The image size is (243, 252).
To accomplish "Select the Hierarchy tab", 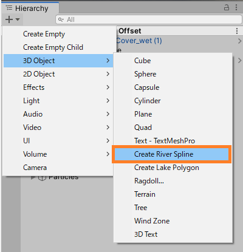I will (30, 9).
